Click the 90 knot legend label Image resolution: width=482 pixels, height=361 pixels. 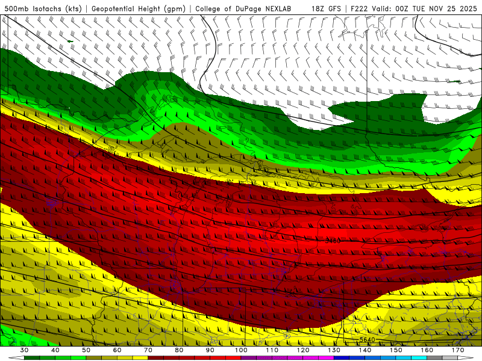point(210,350)
